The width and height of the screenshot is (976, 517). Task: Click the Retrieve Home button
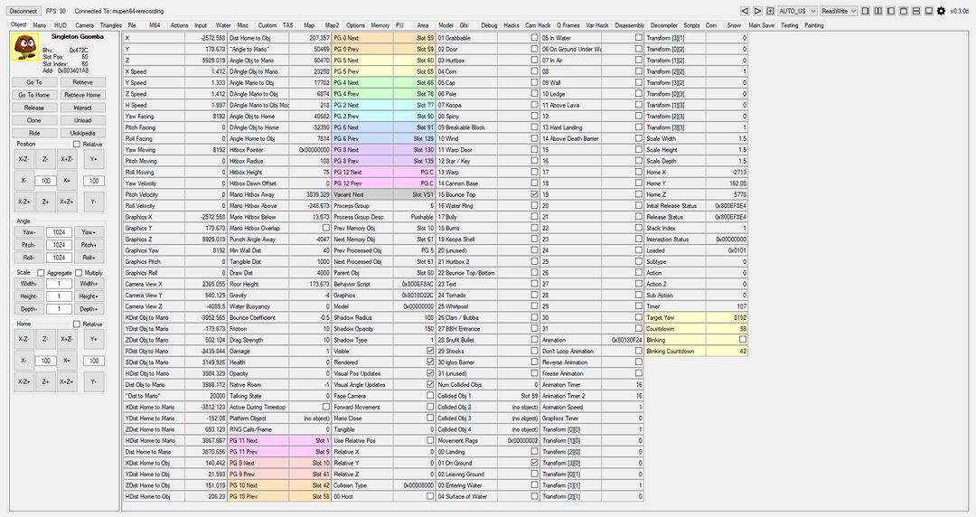point(82,95)
